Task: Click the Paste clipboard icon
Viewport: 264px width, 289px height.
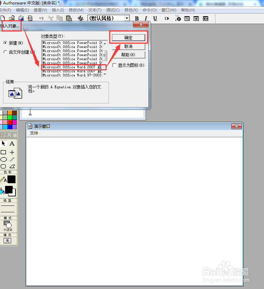Action: 68,18
